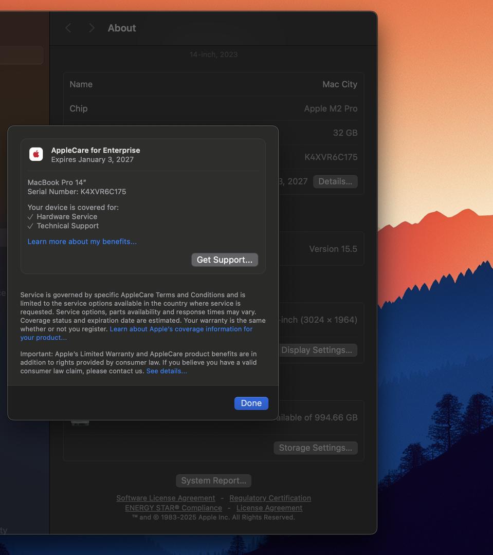
Task: Click the 'Version 15.5' macOS value
Action: pos(333,249)
